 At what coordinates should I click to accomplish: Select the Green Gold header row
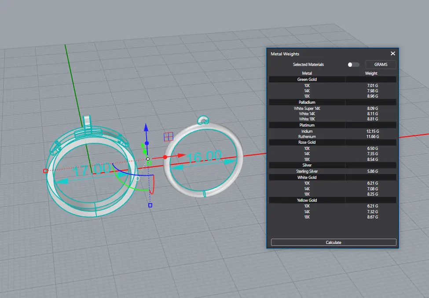pyautogui.click(x=333, y=79)
